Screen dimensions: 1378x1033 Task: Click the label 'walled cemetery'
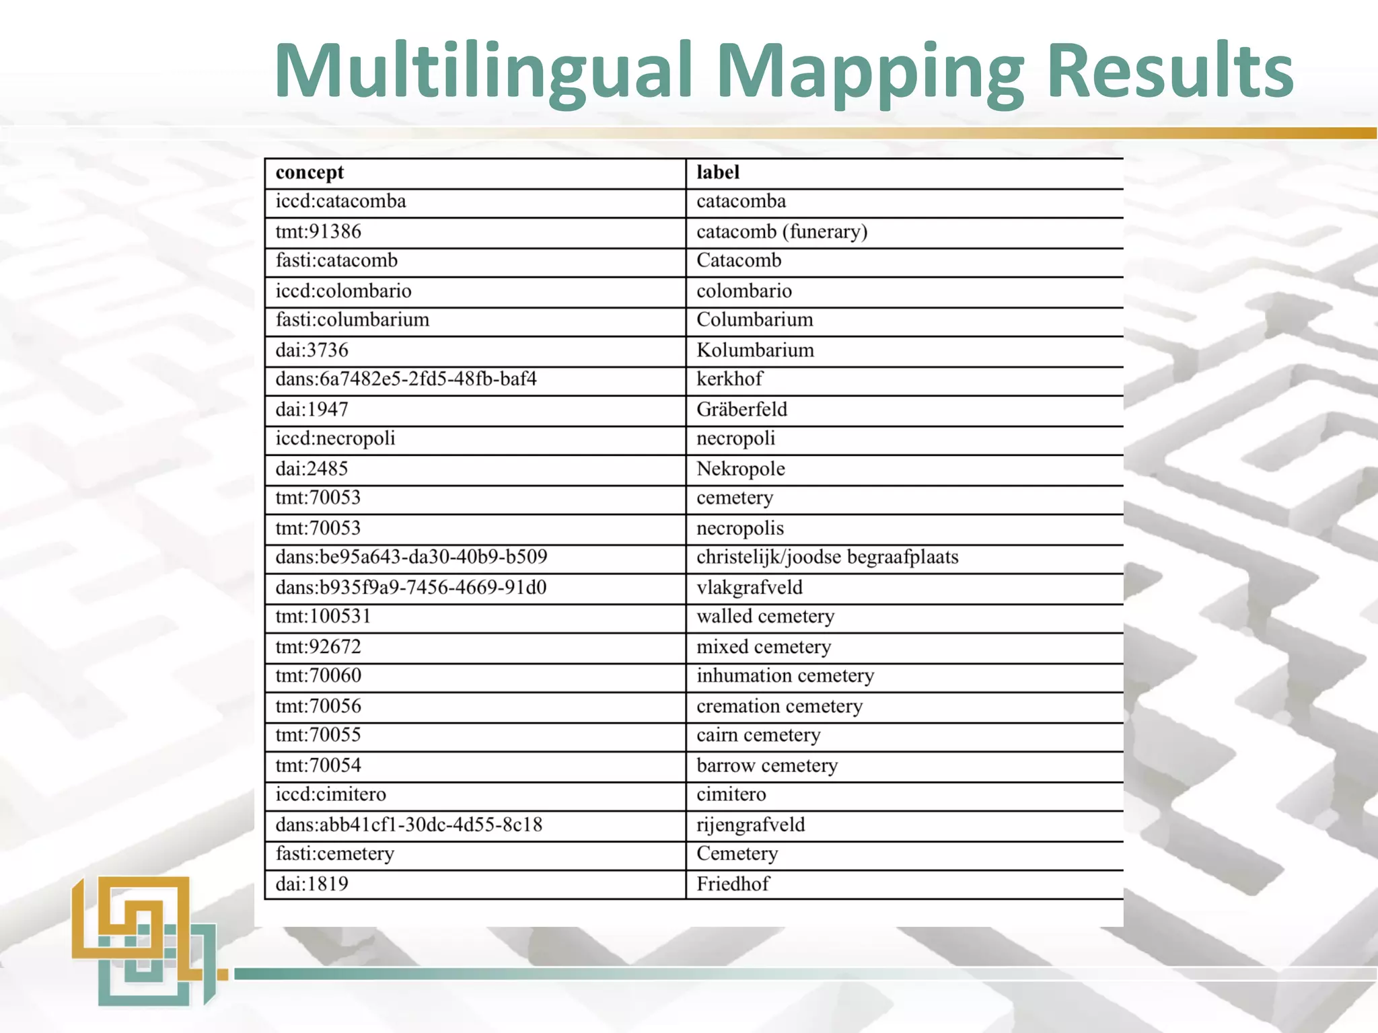click(765, 617)
